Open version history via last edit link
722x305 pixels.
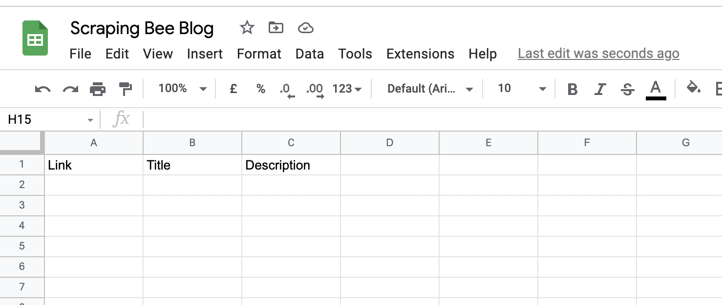[598, 53]
